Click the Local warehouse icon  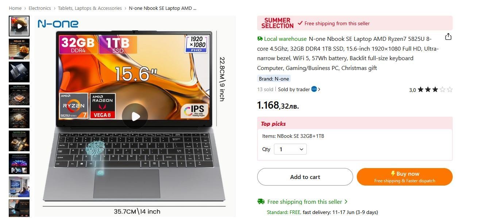[260, 39]
